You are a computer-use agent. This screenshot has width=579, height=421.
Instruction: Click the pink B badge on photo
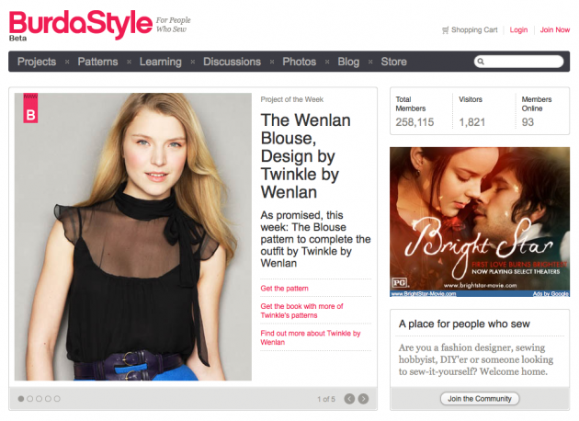(30, 108)
